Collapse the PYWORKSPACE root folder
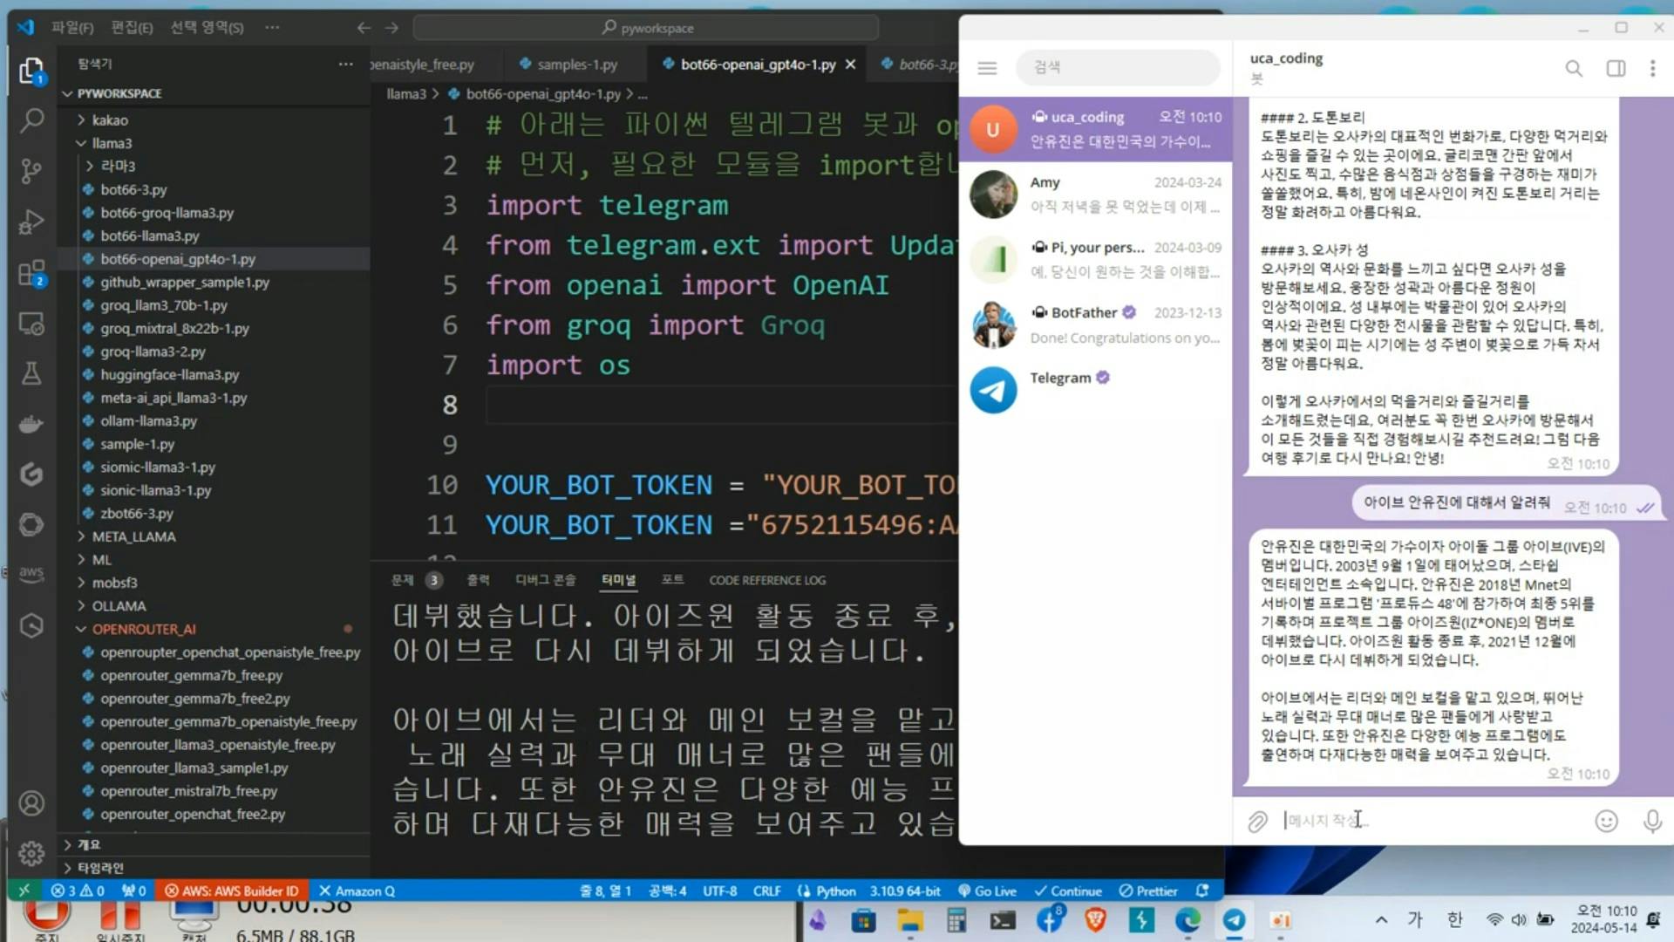 click(x=119, y=93)
